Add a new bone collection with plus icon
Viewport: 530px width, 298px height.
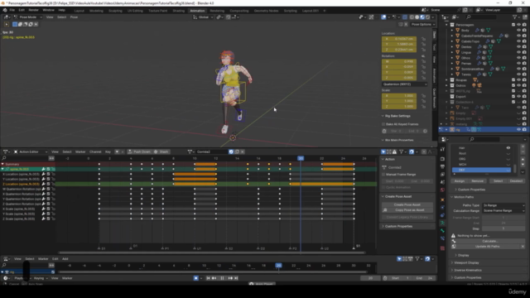click(x=523, y=147)
